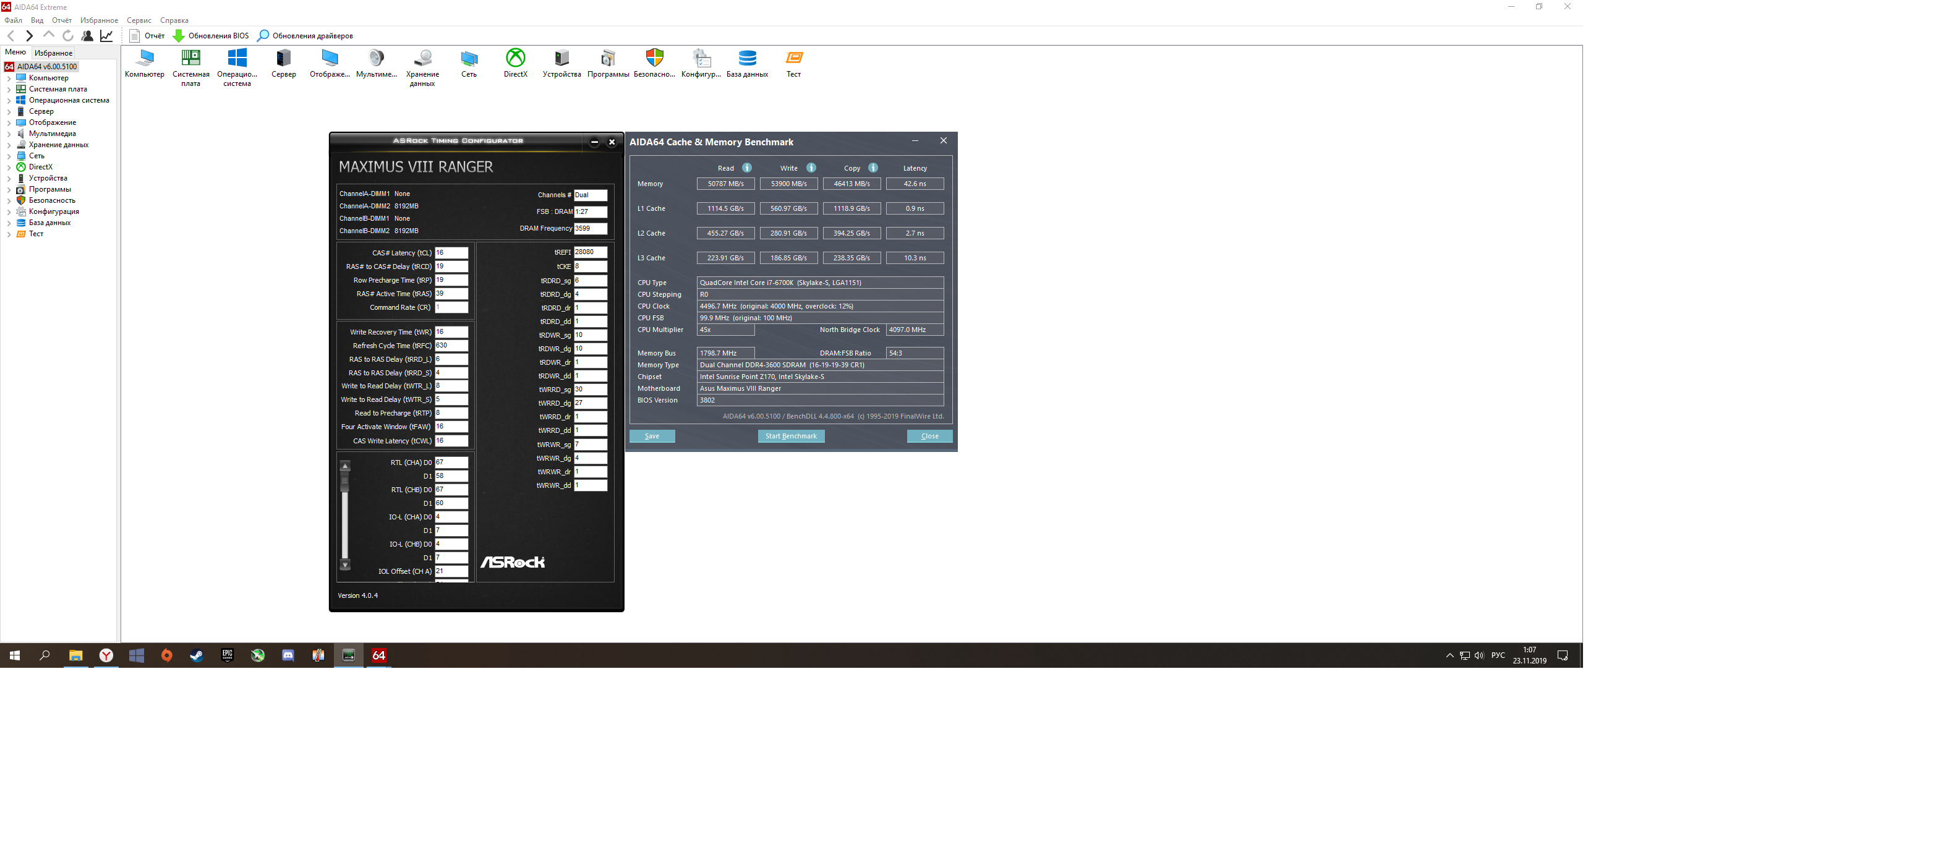Switch to the Избранное tab
This screenshot has height=857, width=1959.
point(53,53)
